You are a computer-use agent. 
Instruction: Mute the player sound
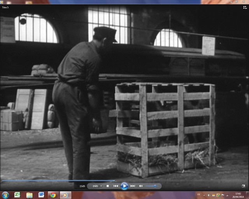[141, 186]
